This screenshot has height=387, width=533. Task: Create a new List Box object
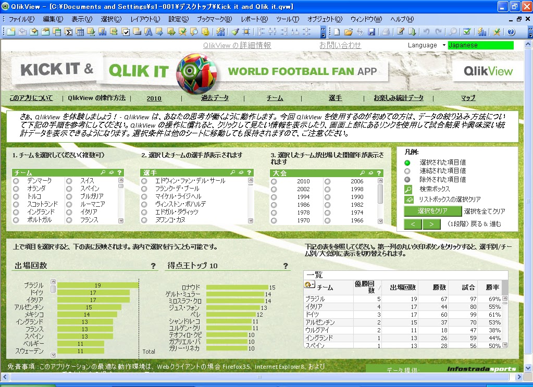[x=57, y=32]
